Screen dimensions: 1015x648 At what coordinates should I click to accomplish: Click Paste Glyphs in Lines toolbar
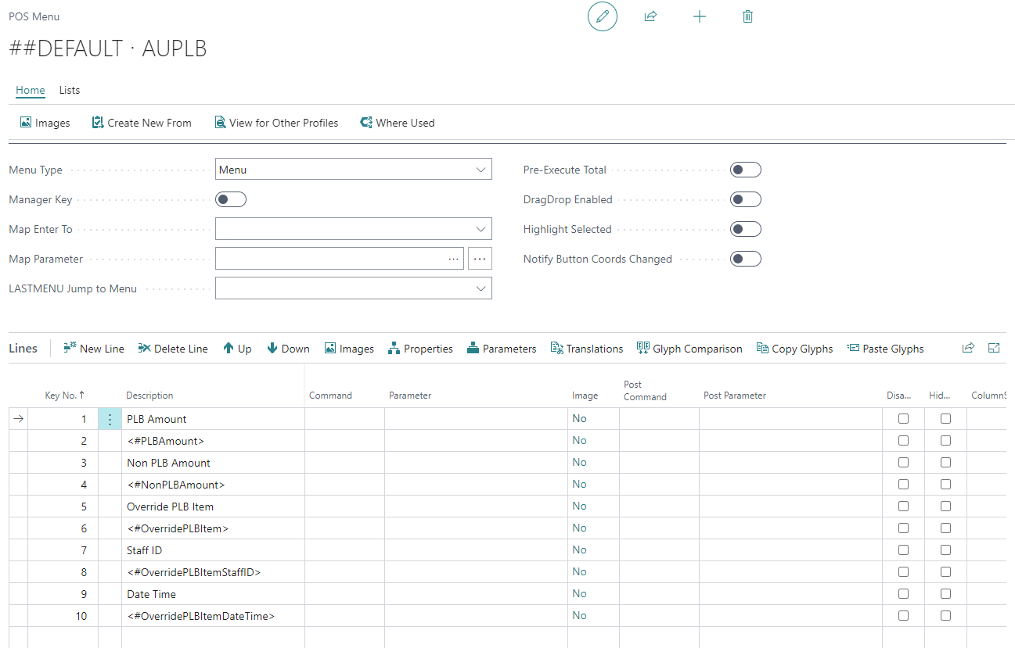[x=885, y=349]
